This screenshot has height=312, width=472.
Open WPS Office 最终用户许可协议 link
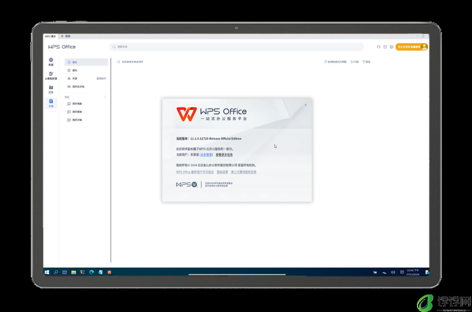point(195,172)
